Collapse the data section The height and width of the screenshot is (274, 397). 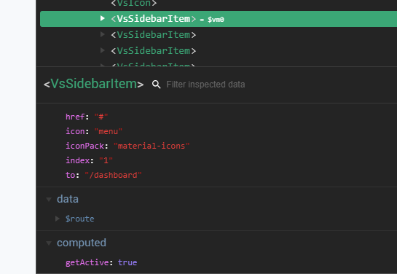point(49,199)
